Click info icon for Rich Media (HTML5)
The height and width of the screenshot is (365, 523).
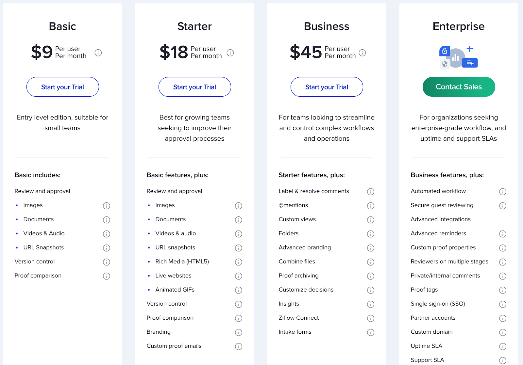[238, 262]
